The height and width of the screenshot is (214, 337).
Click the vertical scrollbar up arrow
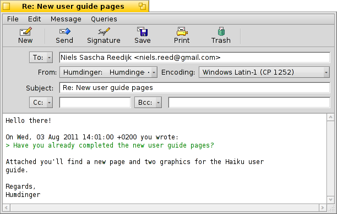330,117
